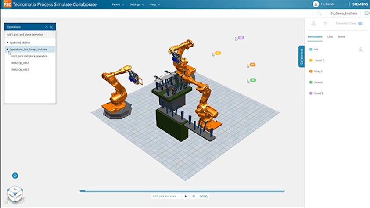This screenshot has width=370, height=208.
Task: Stop the simulation
Action: click(194, 196)
